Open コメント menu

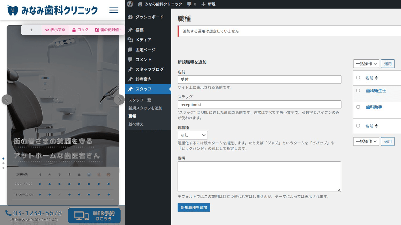tap(148, 60)
